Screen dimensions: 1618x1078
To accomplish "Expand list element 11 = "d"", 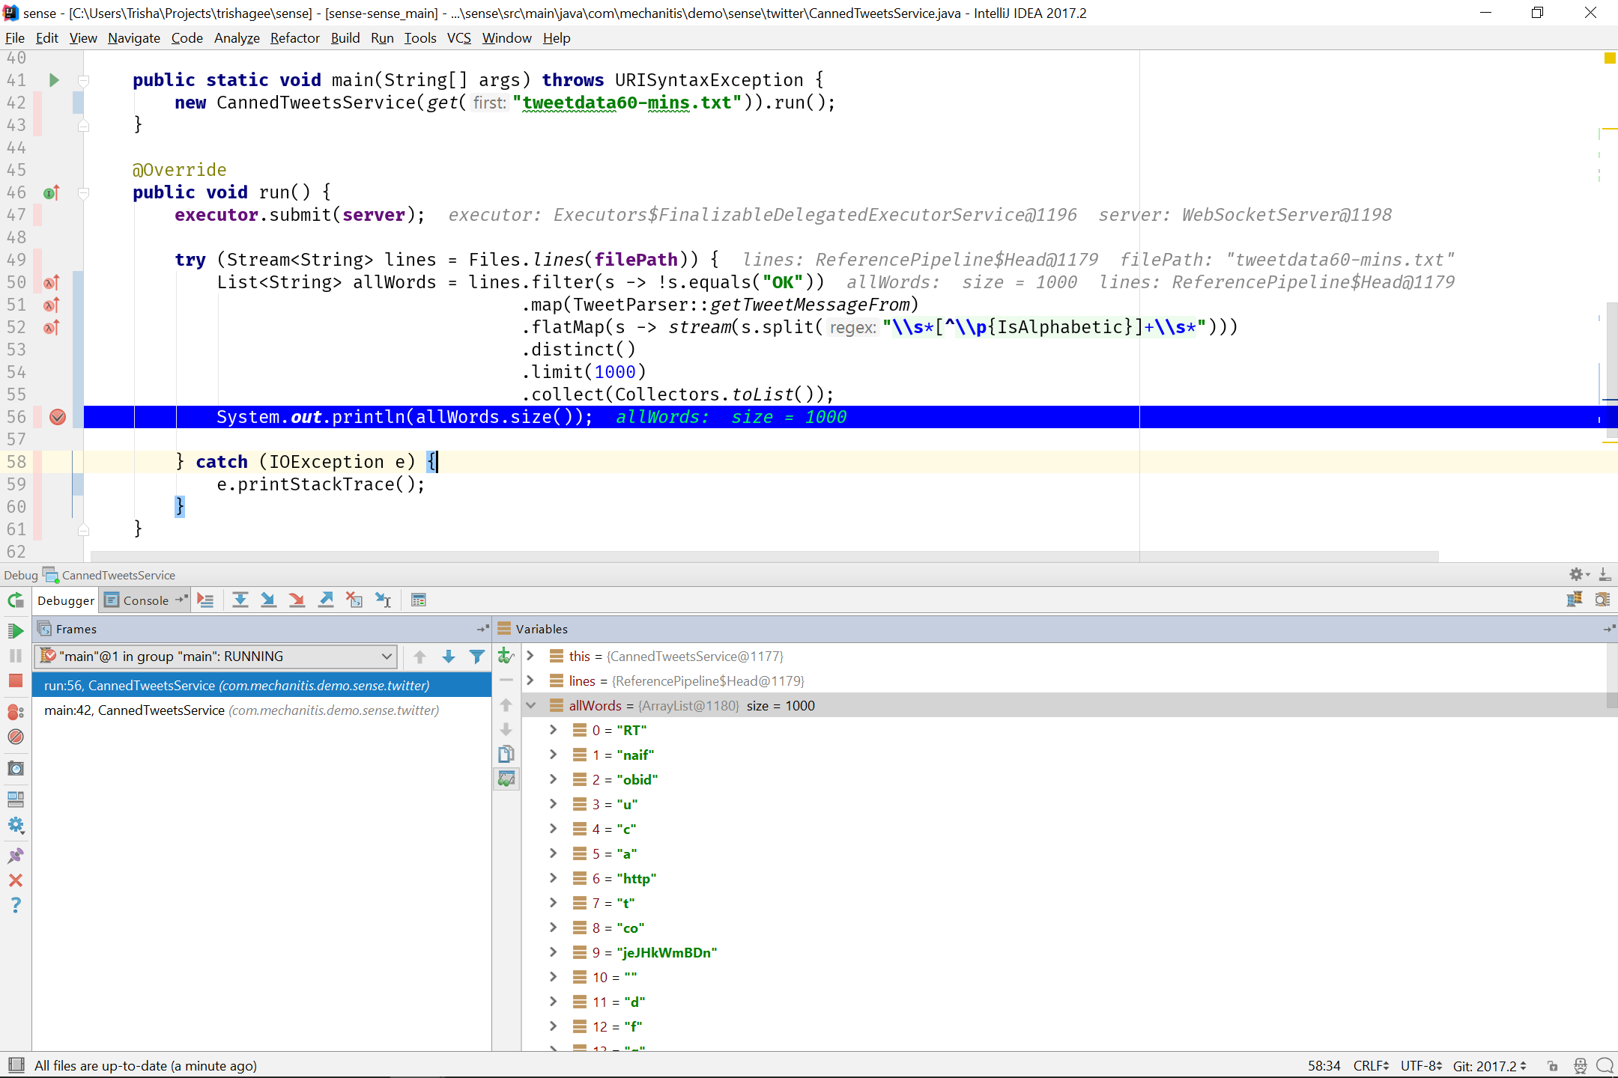I will tap(553, 1002).
